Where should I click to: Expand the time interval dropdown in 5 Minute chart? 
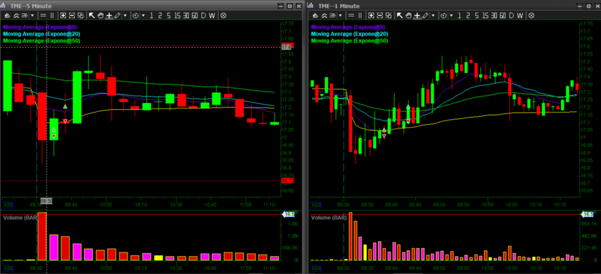142,15
